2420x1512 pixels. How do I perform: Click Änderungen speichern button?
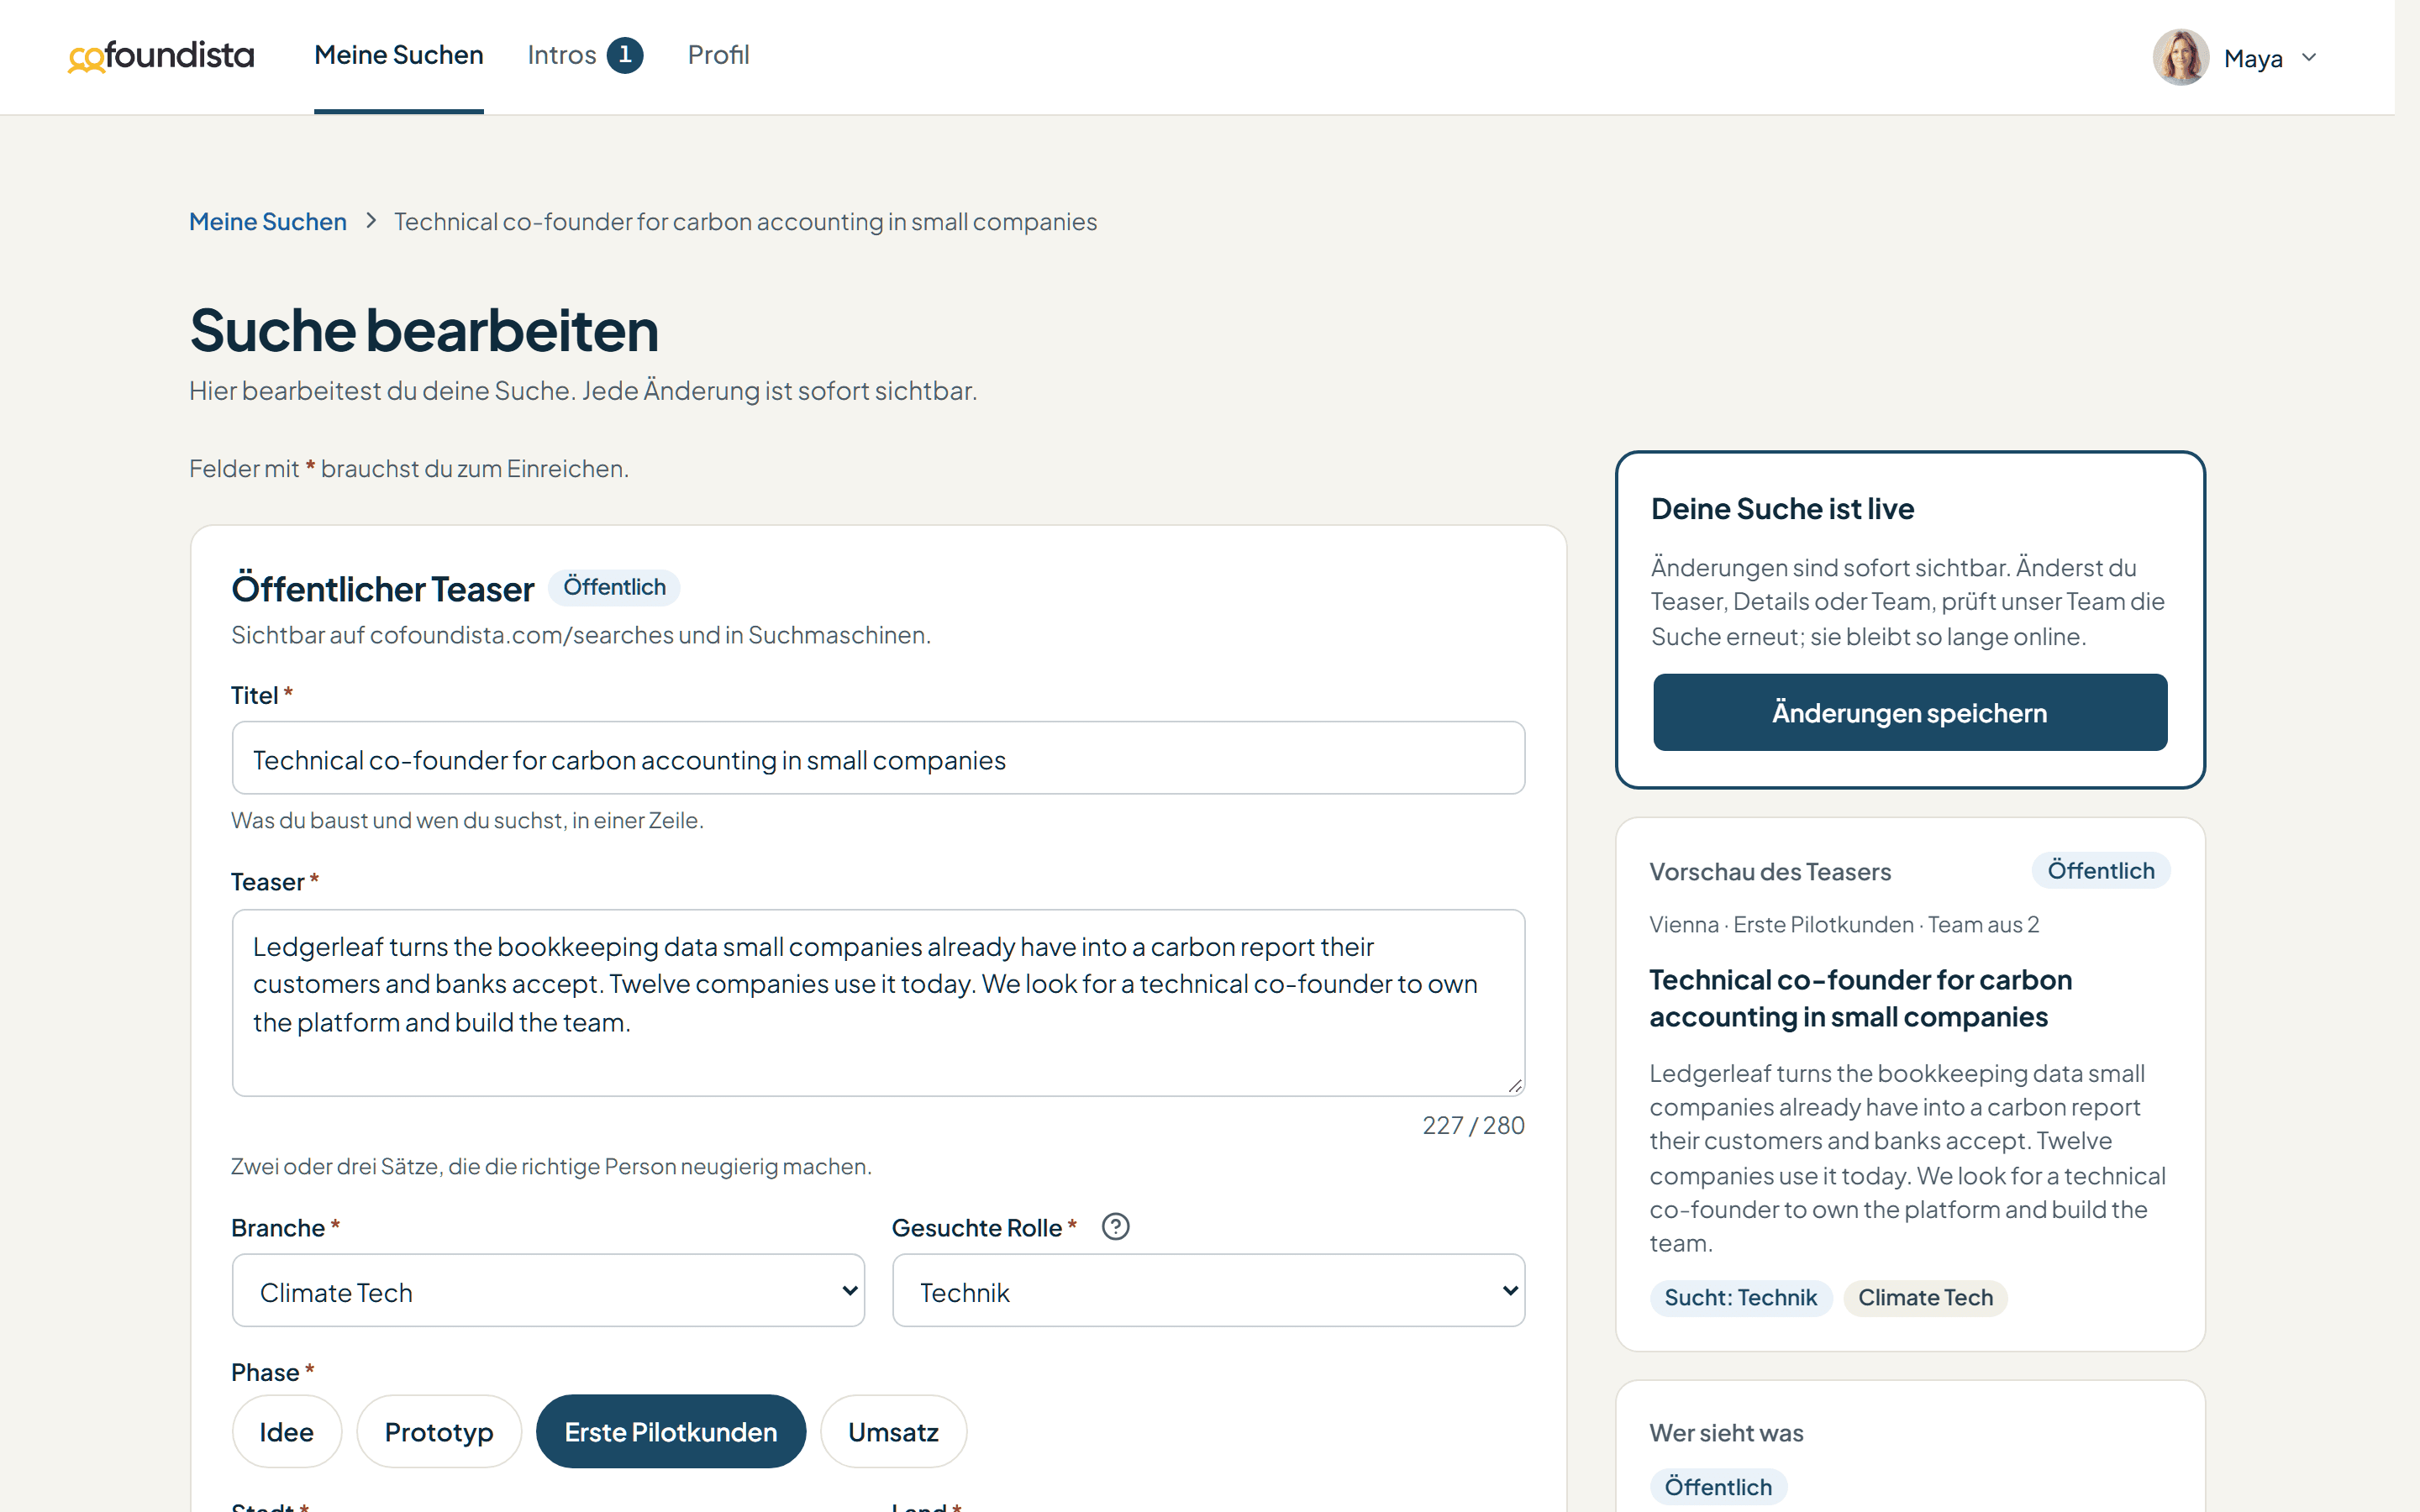point(1910,712)
